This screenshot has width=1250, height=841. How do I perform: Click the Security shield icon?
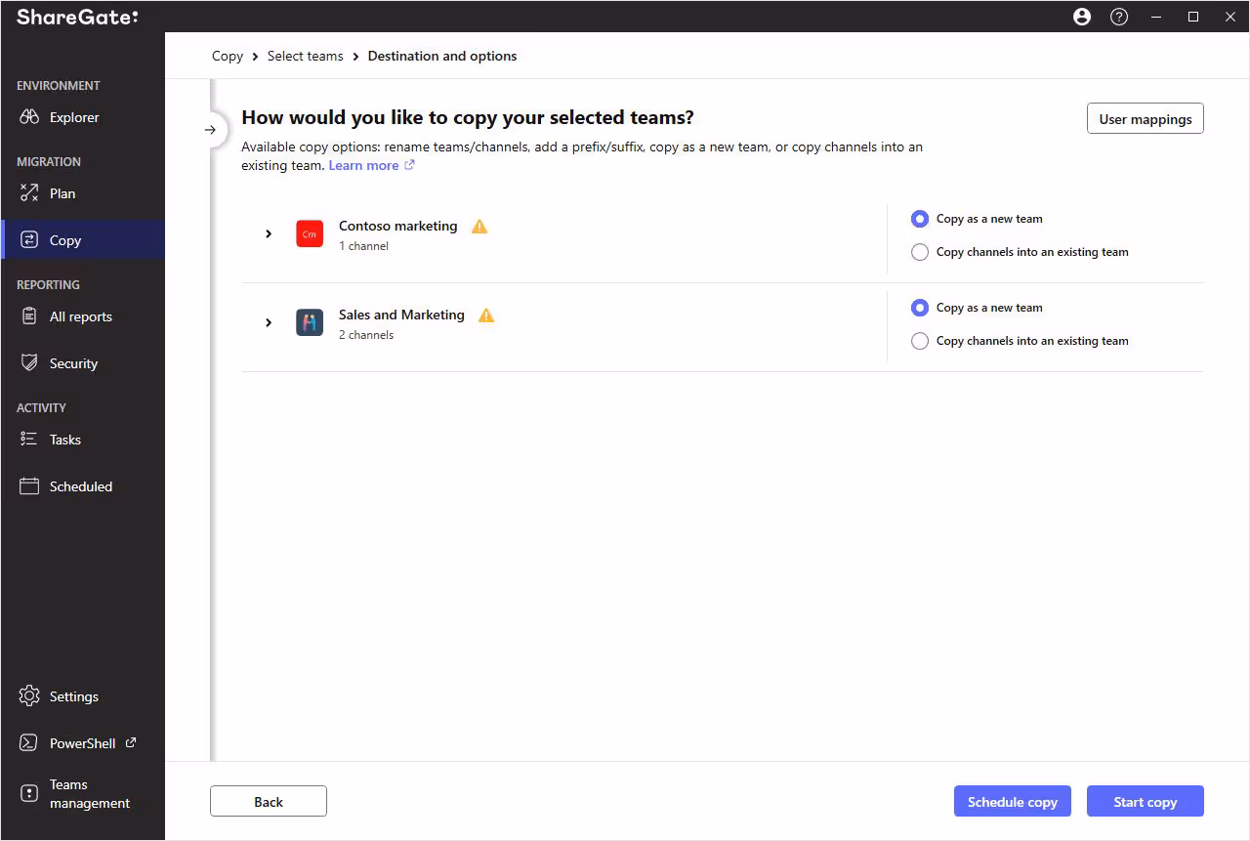pos(29,363)
